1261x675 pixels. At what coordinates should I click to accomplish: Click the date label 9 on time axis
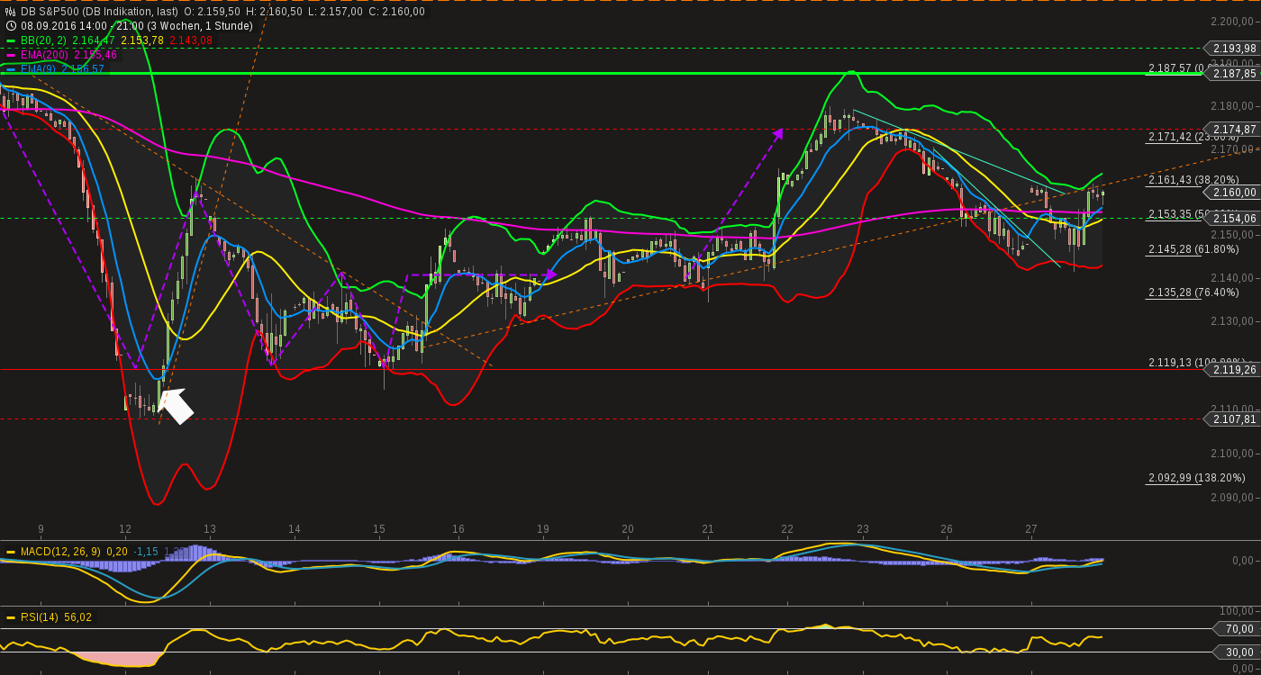[x=41, y=529]
